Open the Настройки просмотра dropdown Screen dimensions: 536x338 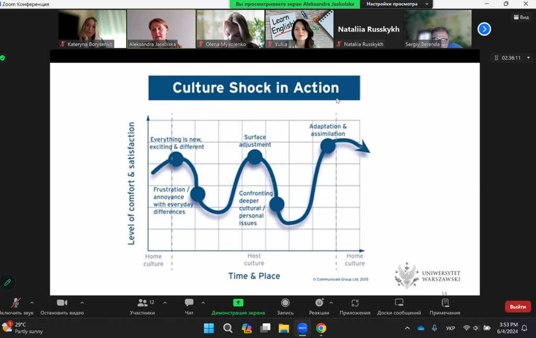[397, 4]
